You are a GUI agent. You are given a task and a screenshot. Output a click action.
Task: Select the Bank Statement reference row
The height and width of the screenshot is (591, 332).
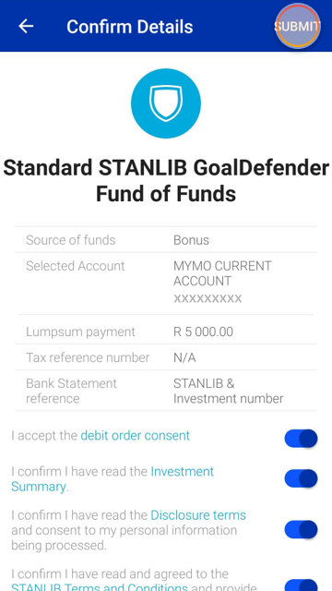pyautogui.click(x=166, y=391)
